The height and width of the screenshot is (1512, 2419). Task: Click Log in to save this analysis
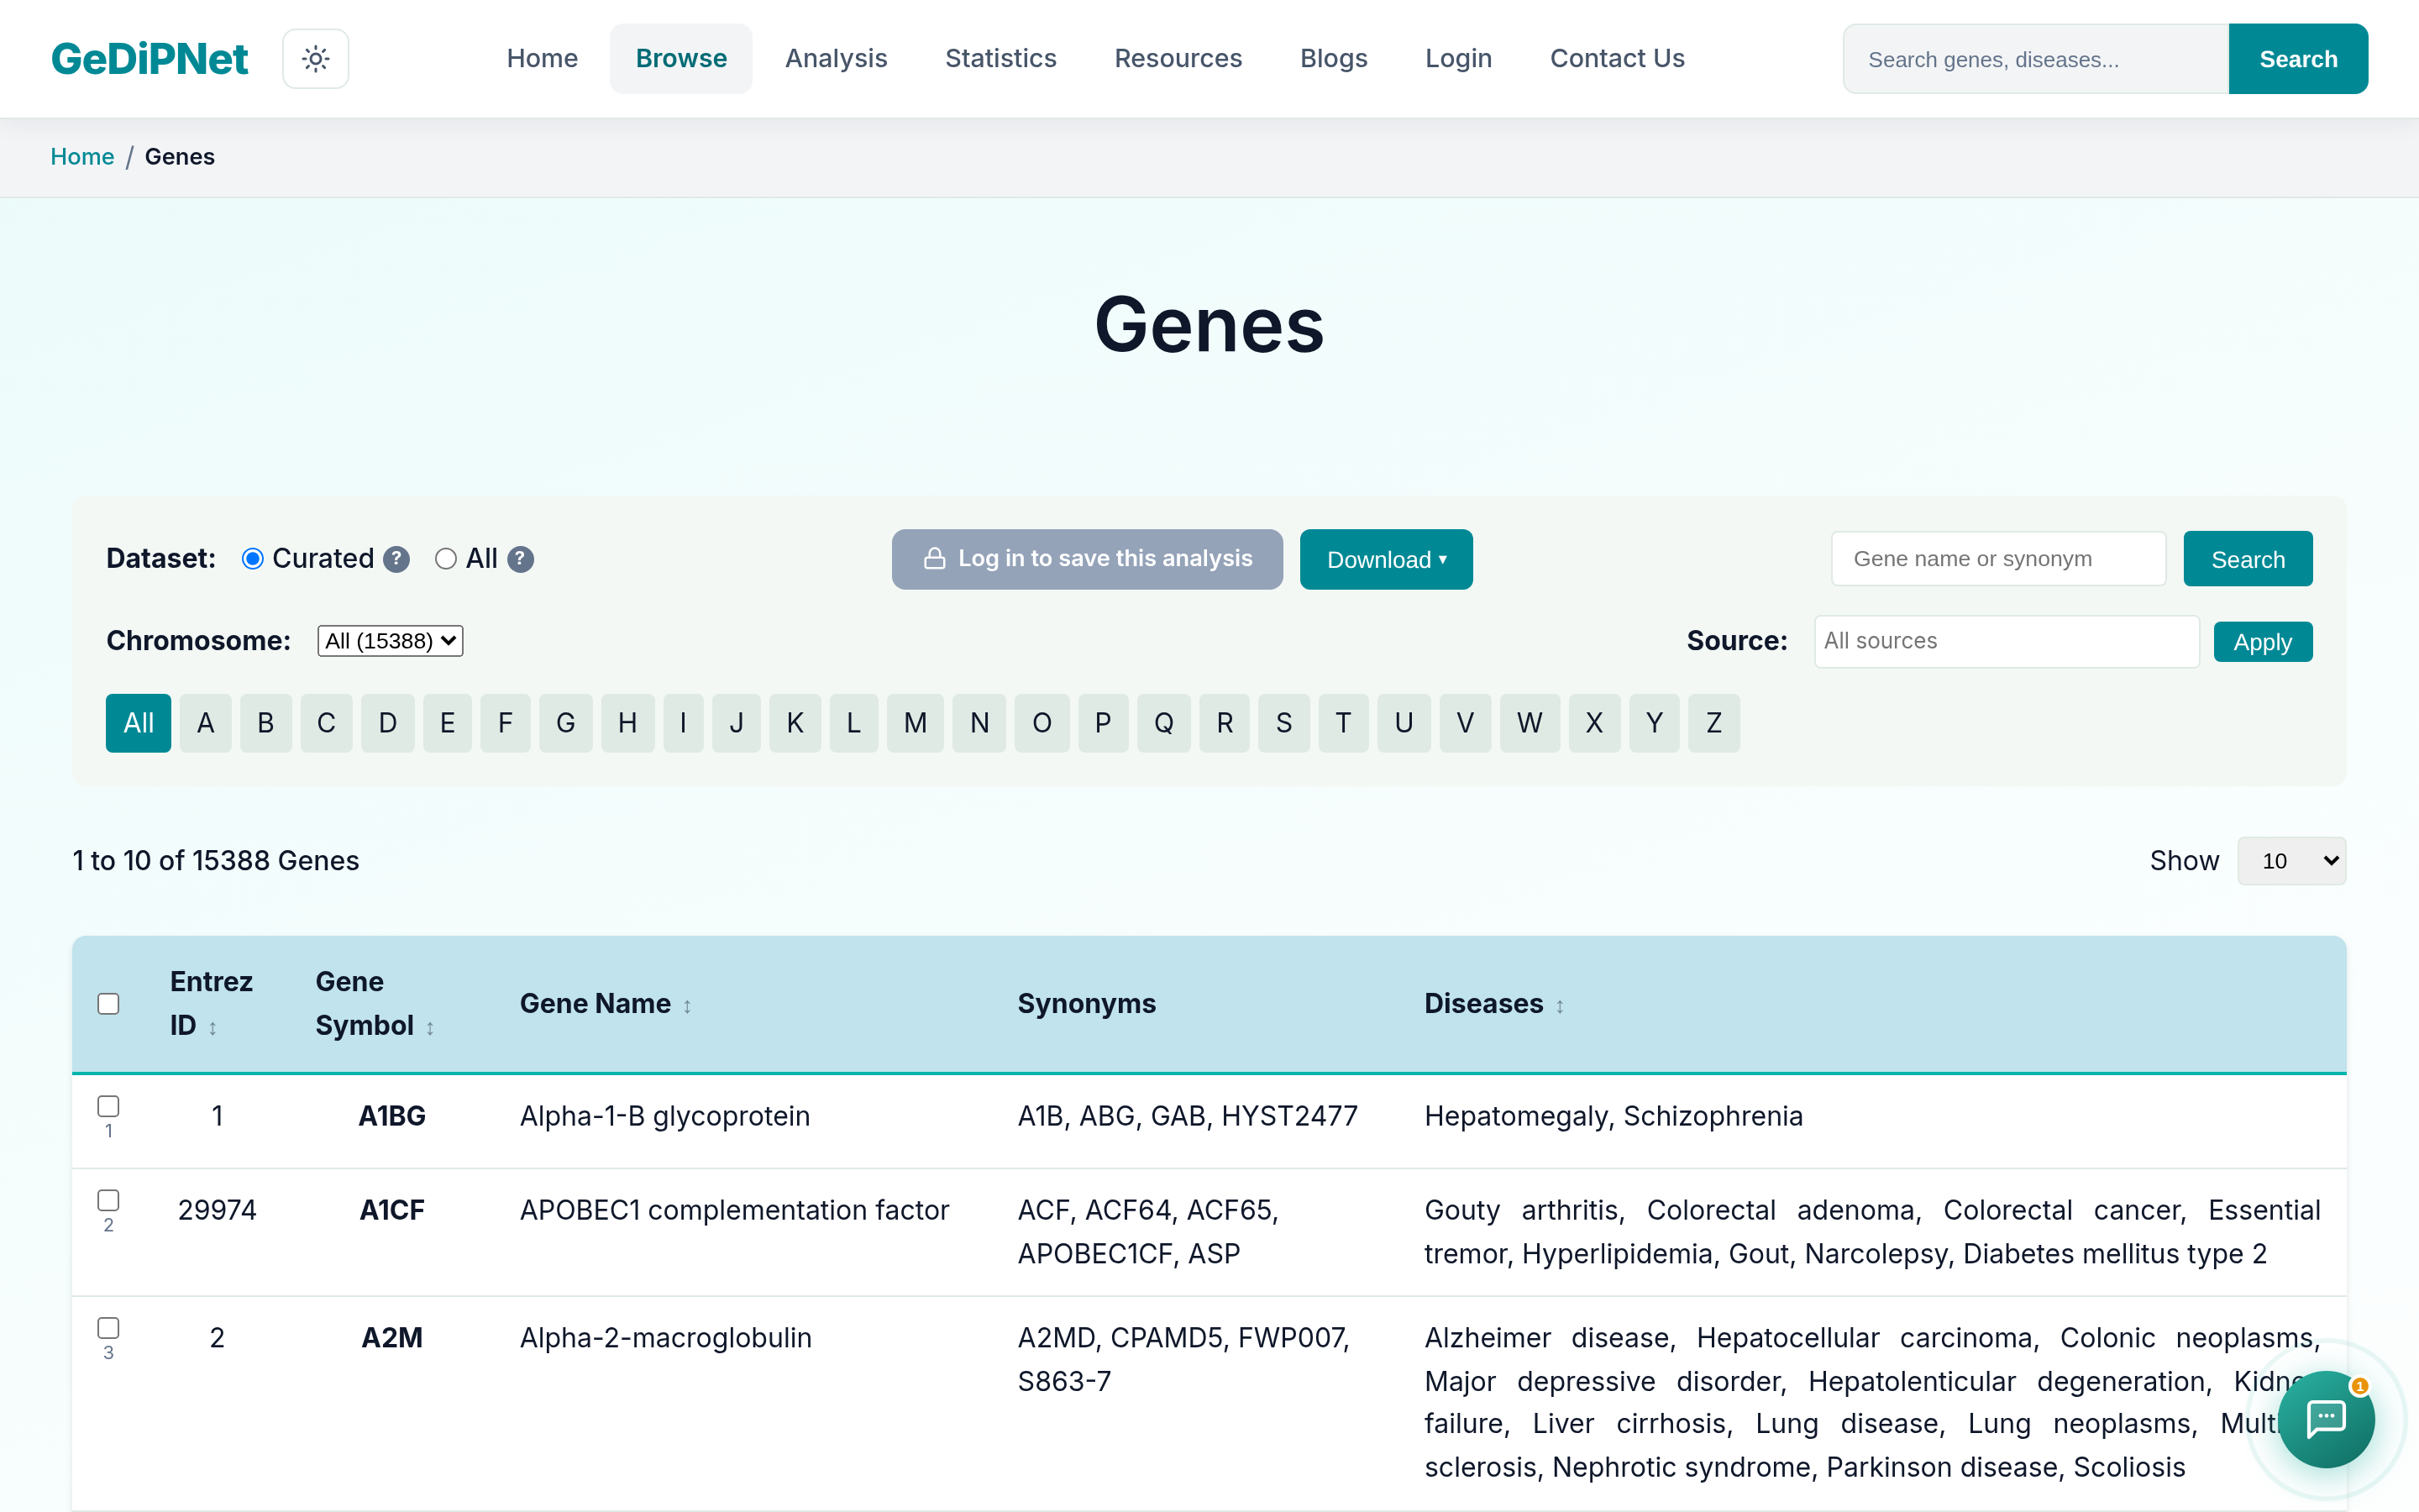[1087, 559]
